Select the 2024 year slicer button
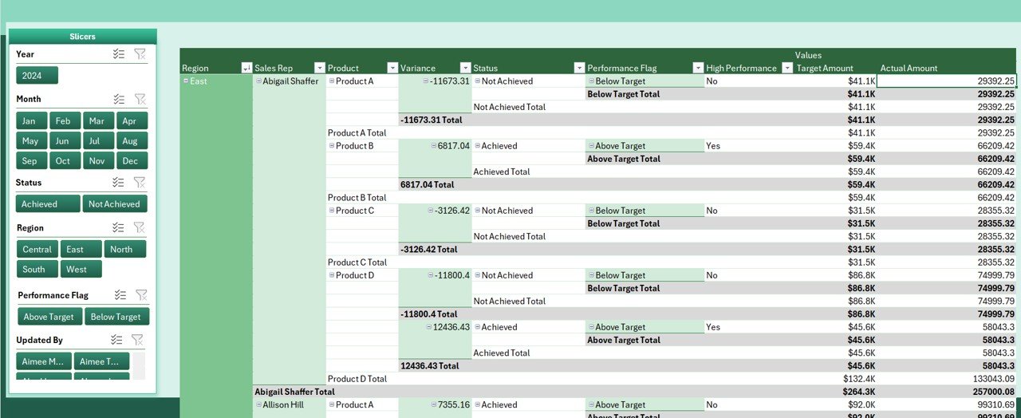Screen dimensions: 1021x418 pos(37,76)
